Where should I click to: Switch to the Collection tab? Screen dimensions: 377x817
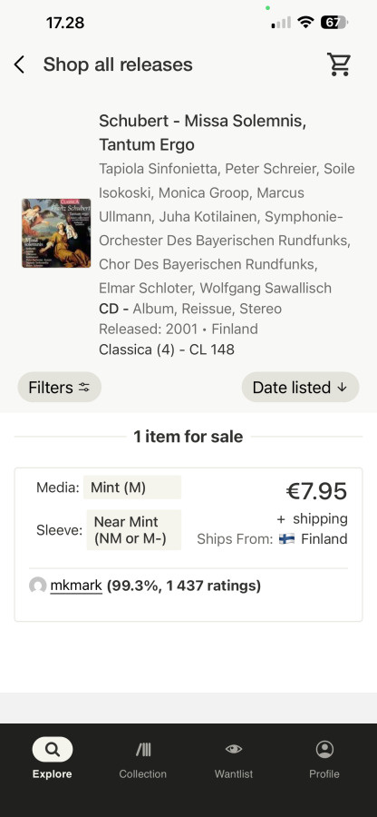tap(143, 758)
